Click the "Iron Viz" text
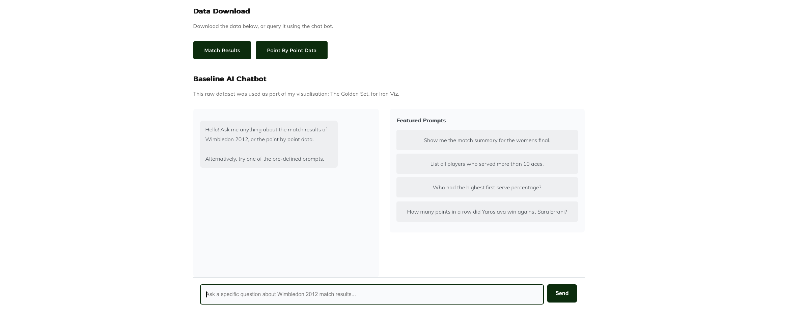The height and width of the screenshot is (317, 805). (x=389, y=94)
